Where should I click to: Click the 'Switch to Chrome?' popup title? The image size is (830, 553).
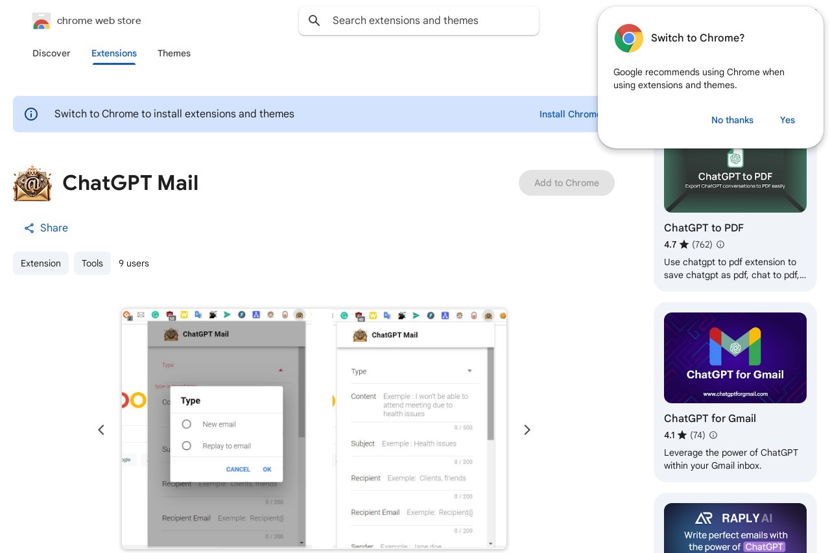pos(698,38)
